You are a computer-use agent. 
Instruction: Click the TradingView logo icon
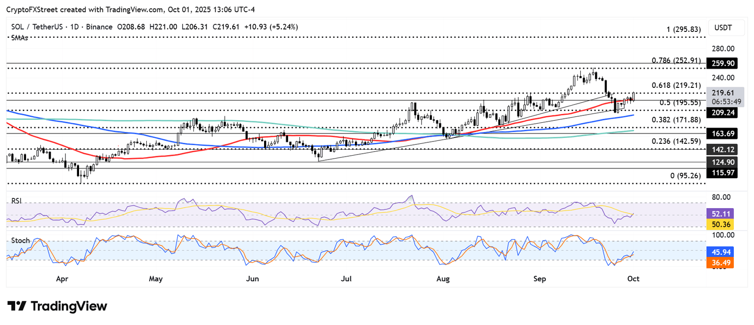point(16,306)
